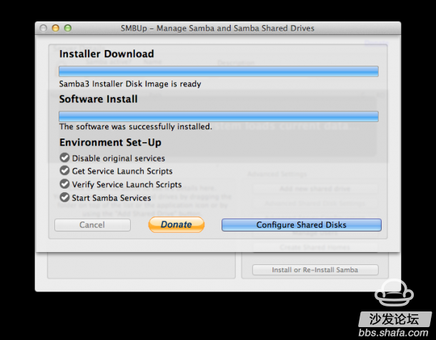Click the Software Install progress bar
436x340 pixels.
[x=219, y=116]
